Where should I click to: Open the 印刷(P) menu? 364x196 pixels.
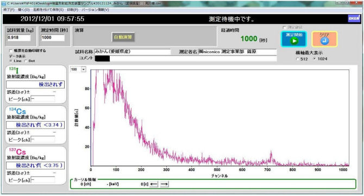(72, 10)
